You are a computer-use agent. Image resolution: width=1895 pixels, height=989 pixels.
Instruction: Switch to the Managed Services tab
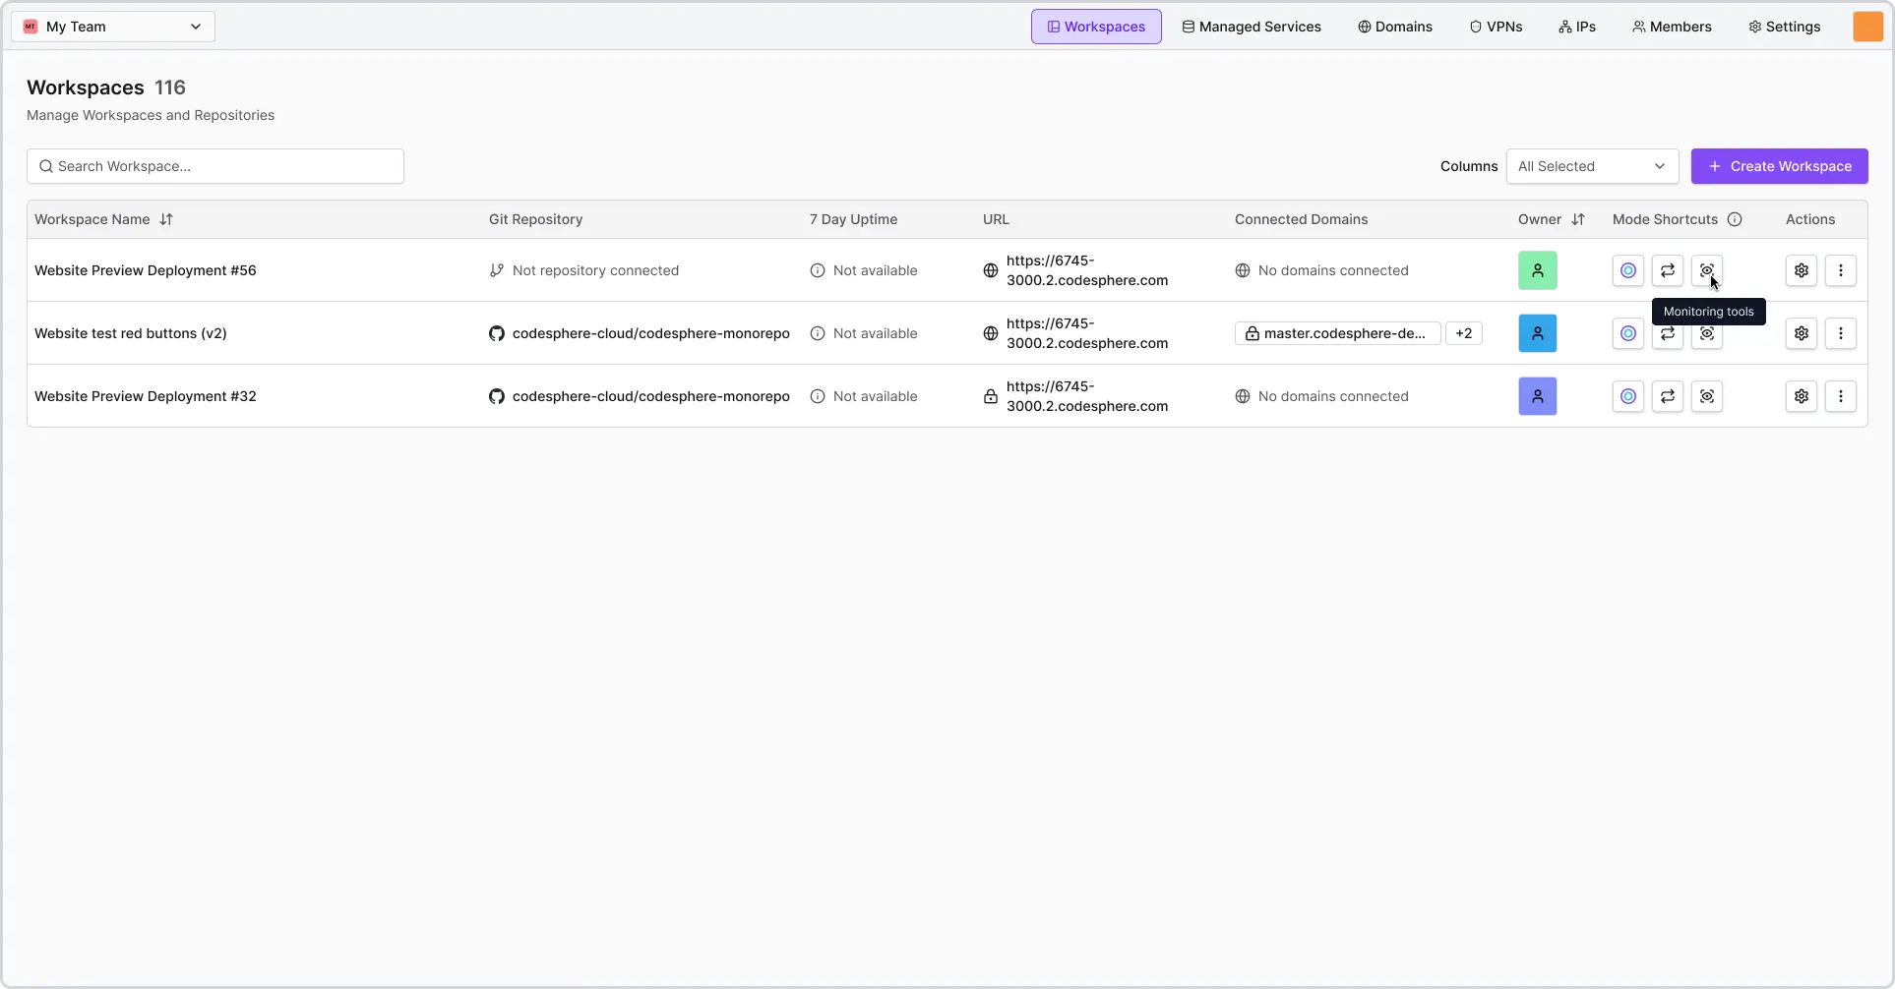[1251, 27]
